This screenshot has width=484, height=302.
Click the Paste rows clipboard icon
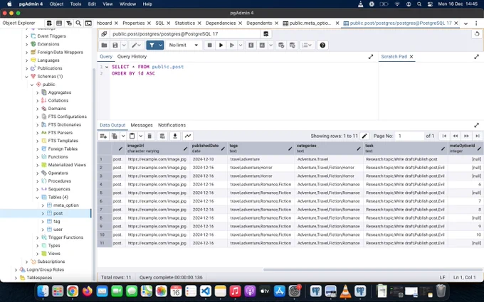tap(132, 136)
